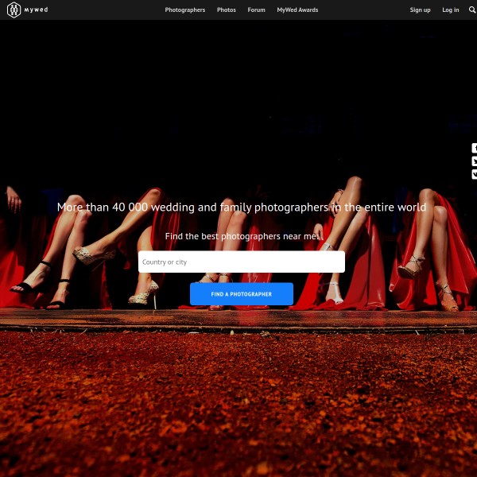The width and height of the screenshot is (477, 477).
Task: Share via the Facebook icon on the right edge
Action: point(475,148)
